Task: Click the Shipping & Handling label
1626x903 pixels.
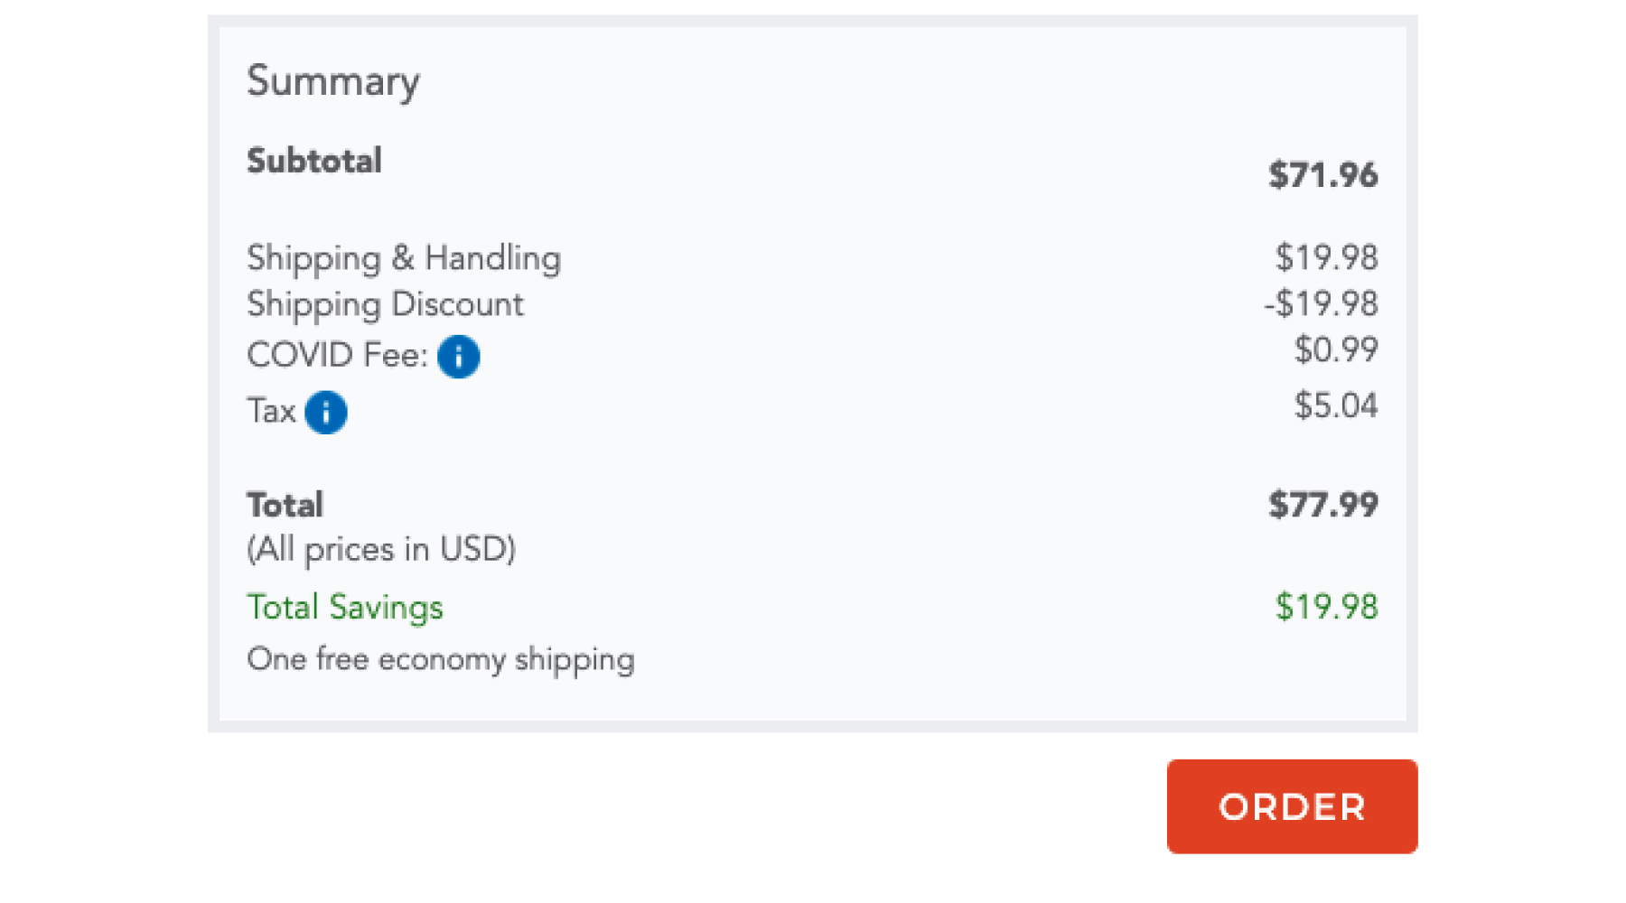Action: point(404,258)
